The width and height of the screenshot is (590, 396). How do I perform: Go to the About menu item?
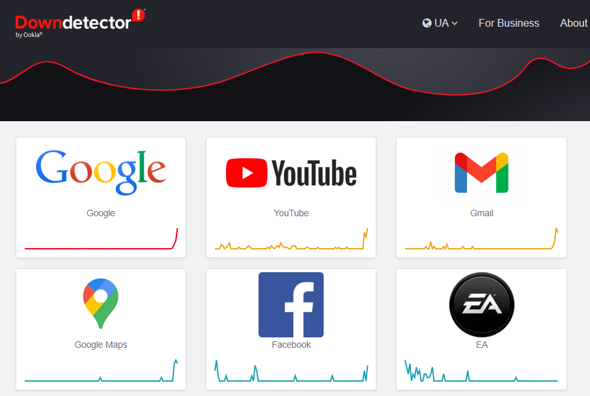coord(574,23)
